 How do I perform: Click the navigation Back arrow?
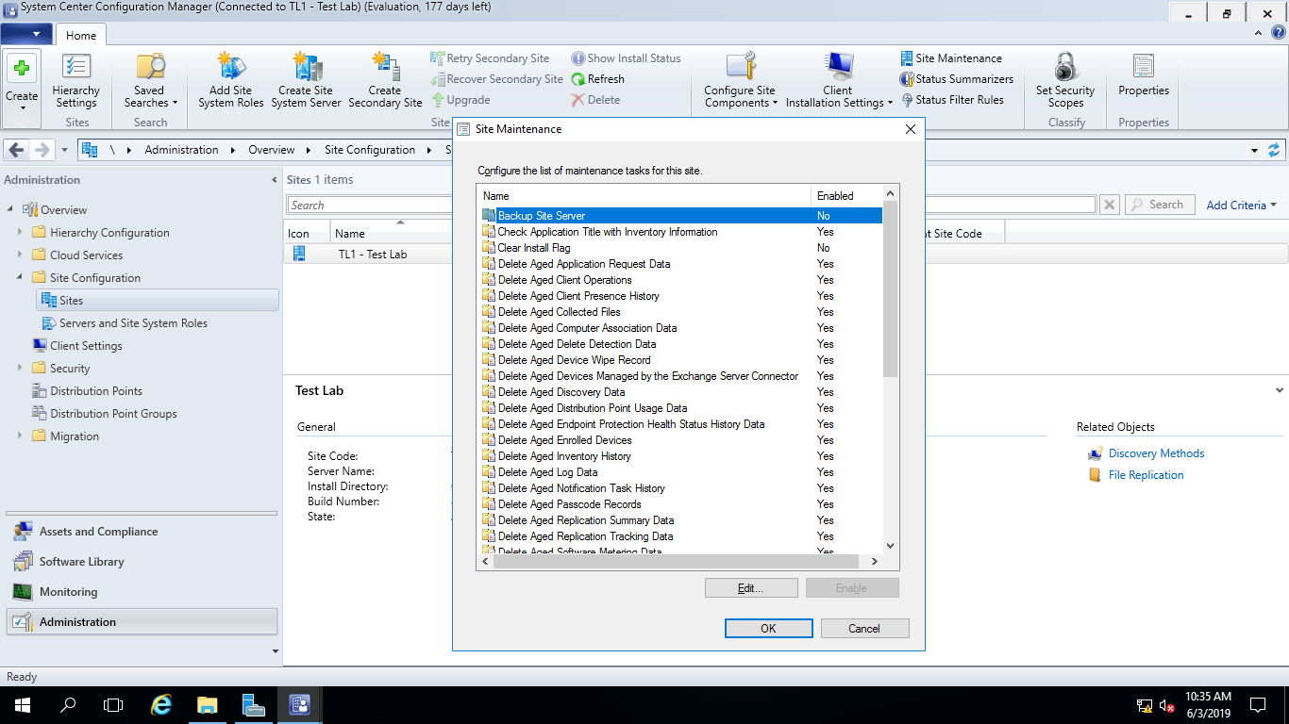[17, 150]
